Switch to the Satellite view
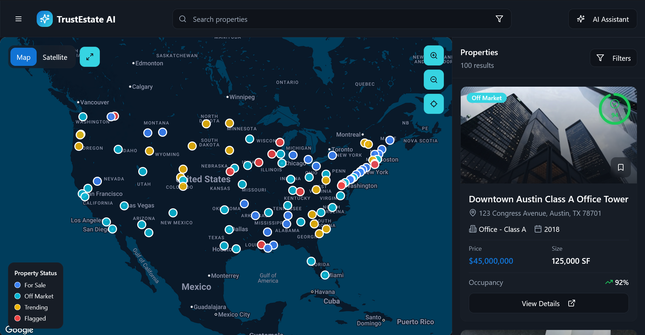 coord(55,57)
